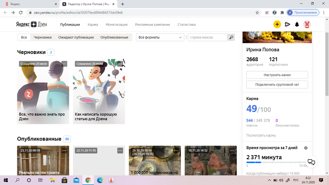The width and height of the screenshot is (329, 185).
Task: Open the 18.11.20 14:32 post thumbnail
Action: click(x=211, y=161)
